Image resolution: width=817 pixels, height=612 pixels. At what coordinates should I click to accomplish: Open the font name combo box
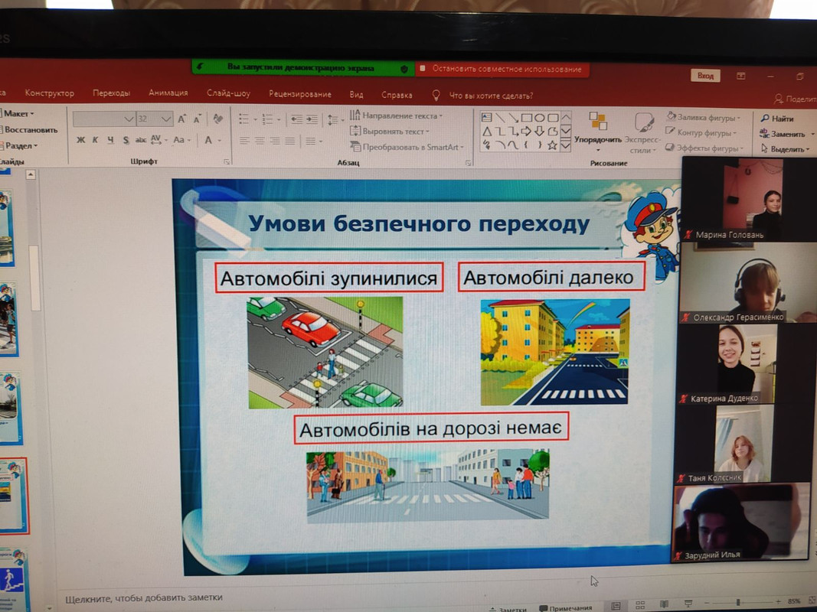coord(104,119)
